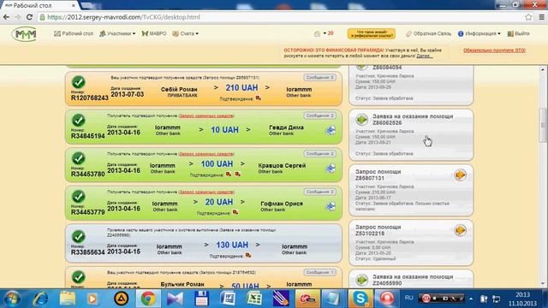This screenshot has height=308, width=548.
Task: Open the Рабочий стол menu item
Action: tap(74, 33)
